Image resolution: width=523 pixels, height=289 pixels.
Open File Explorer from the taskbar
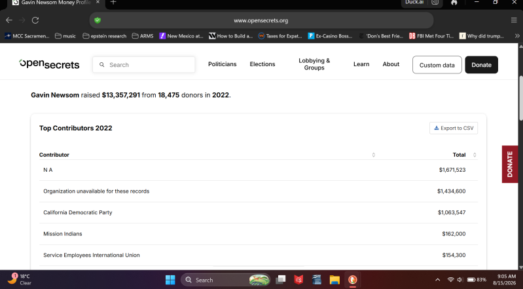point(334,280)
